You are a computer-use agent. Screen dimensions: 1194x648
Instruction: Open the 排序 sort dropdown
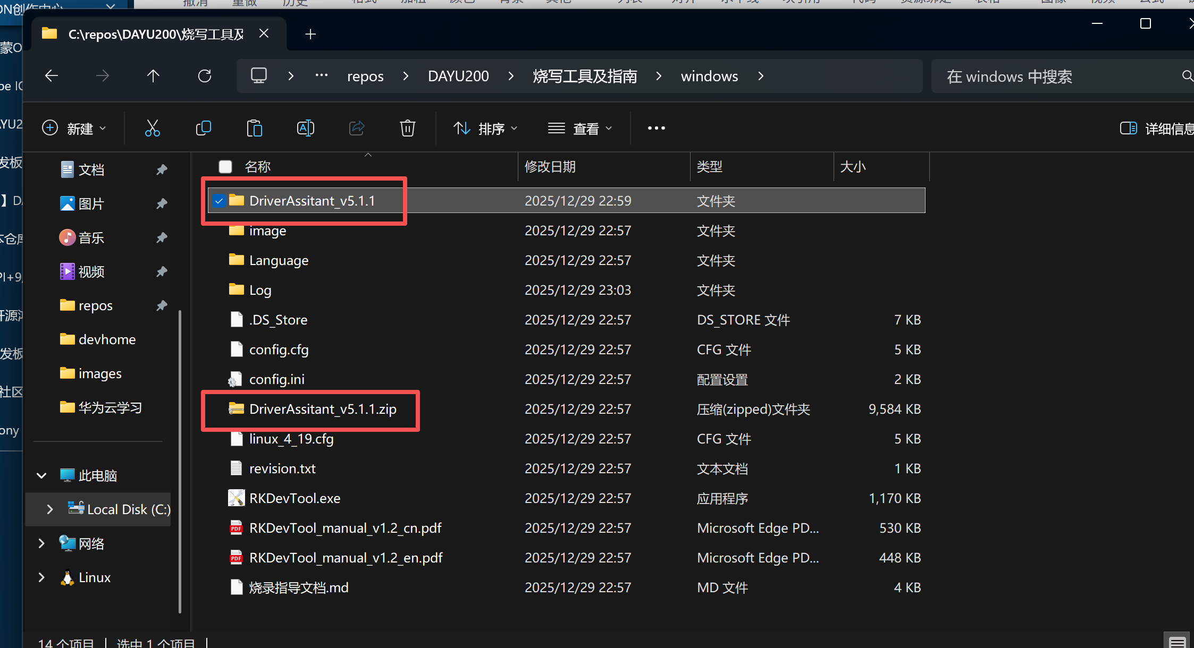click(x=485, y=129)
